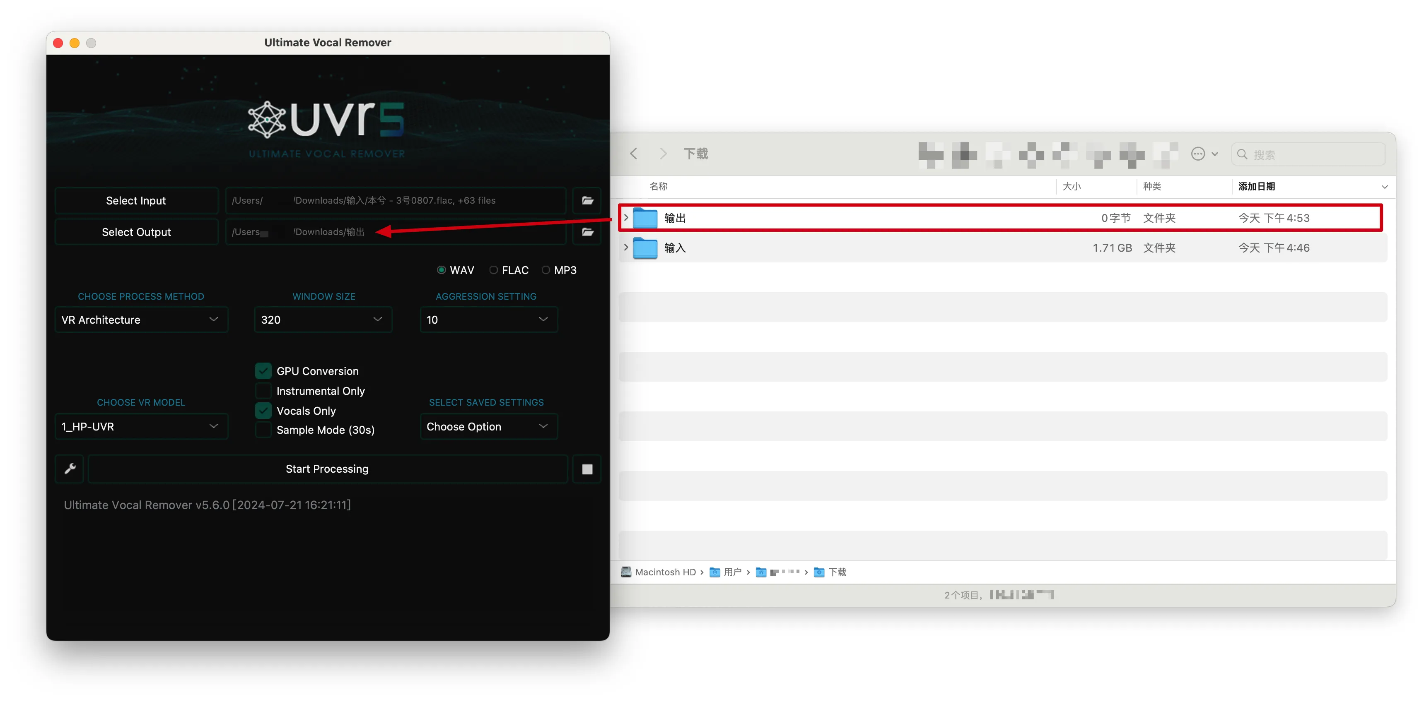Click the 0字节 size cell
The width and height of the screenshot is (1424, 702).
(1115, 218)
